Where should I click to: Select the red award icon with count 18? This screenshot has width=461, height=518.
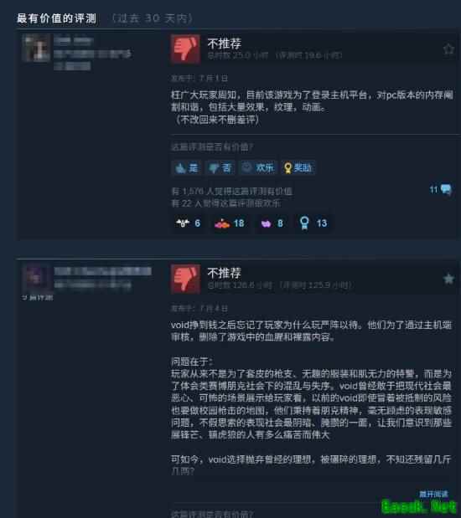pos(230,223)
